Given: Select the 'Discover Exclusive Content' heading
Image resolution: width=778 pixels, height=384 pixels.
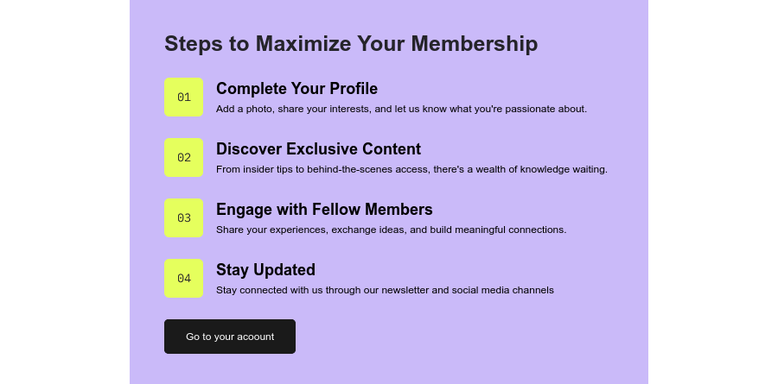Looking at the screenshot, I should point(318,149).
